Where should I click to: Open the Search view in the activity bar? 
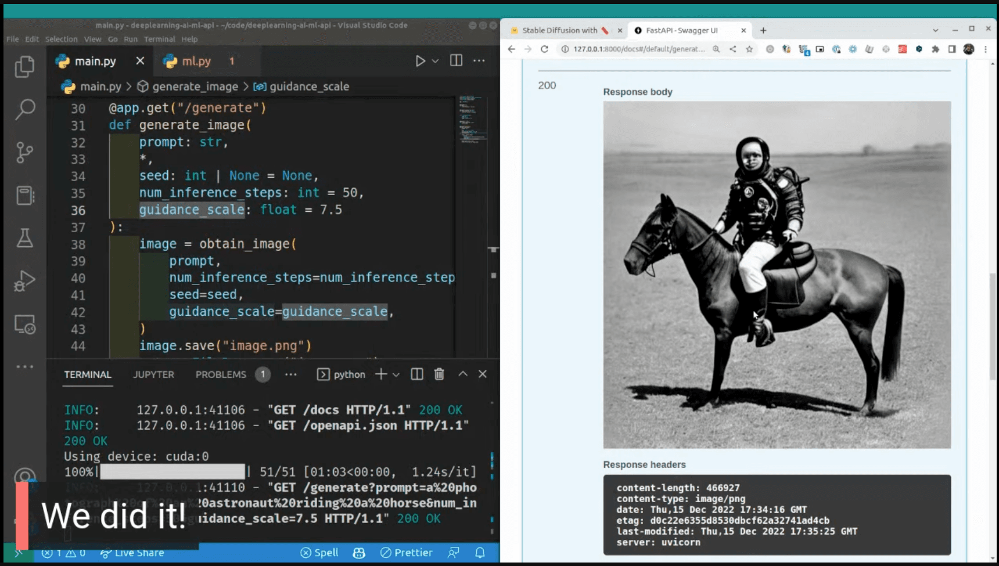tap(24, 109)
